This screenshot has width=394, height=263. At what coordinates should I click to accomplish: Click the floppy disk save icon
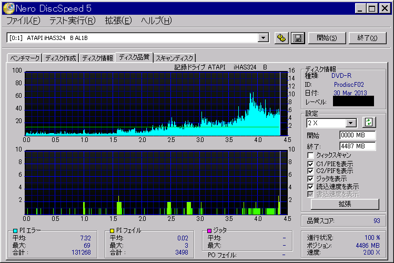[298, 38]
